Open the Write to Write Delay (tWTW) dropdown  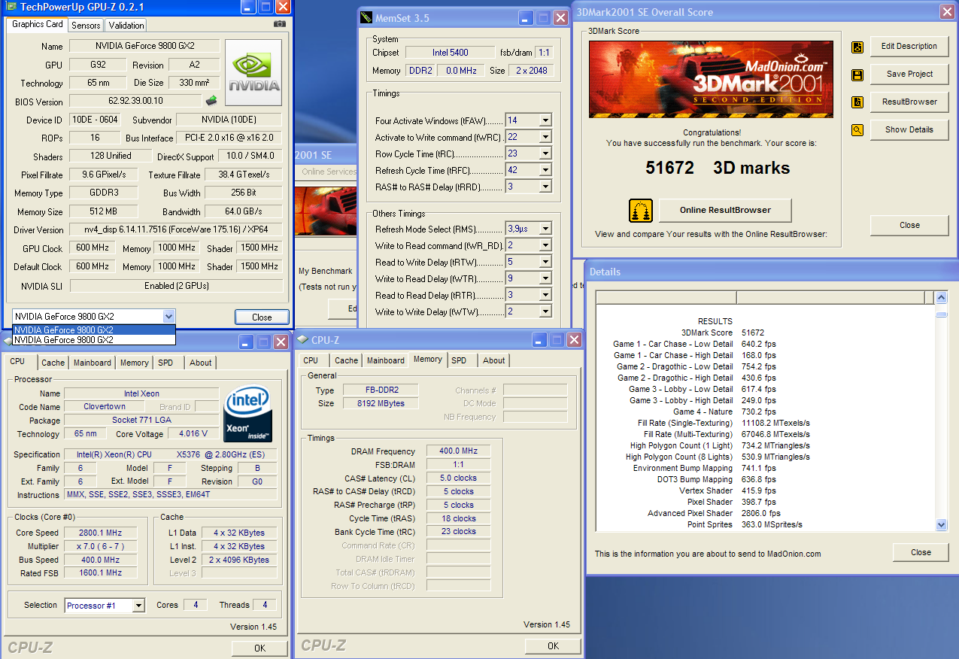tap(545, 311)
